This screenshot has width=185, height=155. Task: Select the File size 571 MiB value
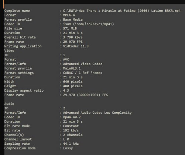pyautogui.click(x=70, y=28)
